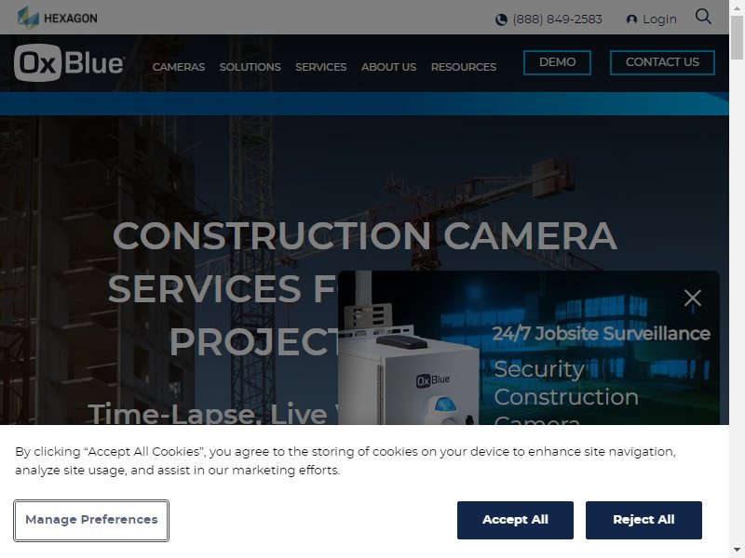Reject all cookies

click(643, 520)
